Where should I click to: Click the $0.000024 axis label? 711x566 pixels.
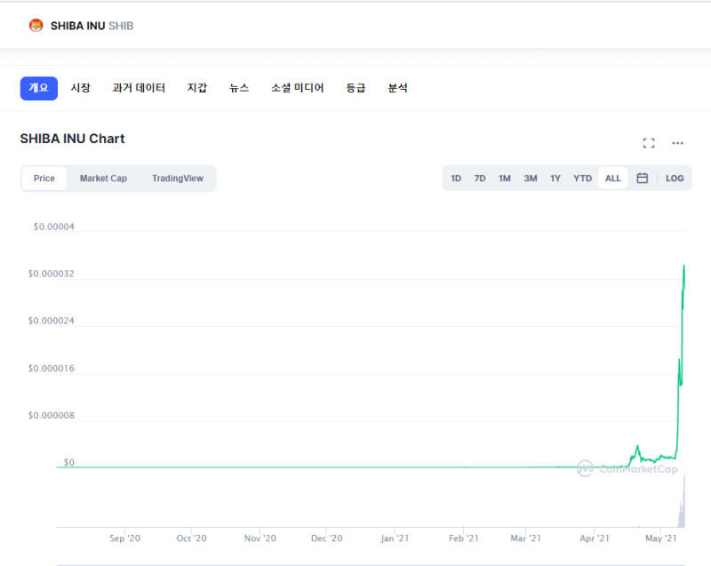[x=51, y=321]
